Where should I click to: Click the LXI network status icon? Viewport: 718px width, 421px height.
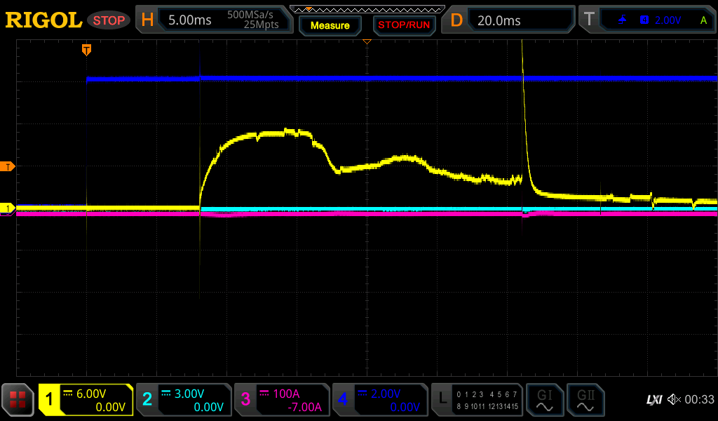(x=653, y=400)
